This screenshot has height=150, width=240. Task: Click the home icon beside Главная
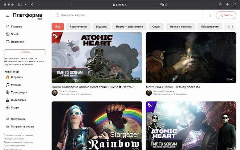(8, 26)
